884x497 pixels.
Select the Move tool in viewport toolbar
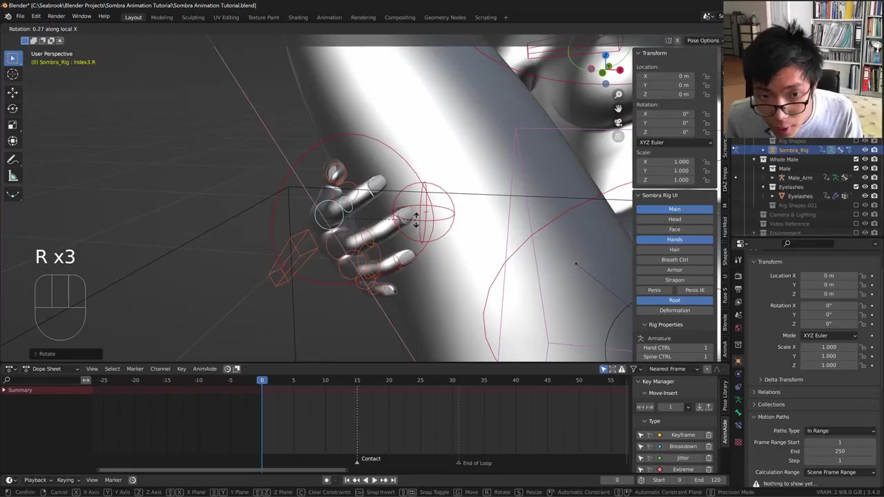[12, 92]
